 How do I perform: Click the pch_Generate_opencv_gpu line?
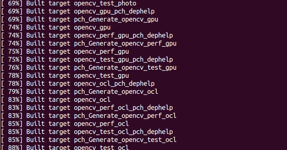tap(80, 20)
